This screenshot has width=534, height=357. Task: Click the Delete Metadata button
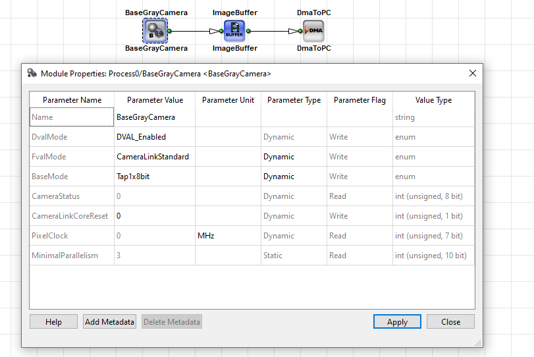click(x=172, y=321)
